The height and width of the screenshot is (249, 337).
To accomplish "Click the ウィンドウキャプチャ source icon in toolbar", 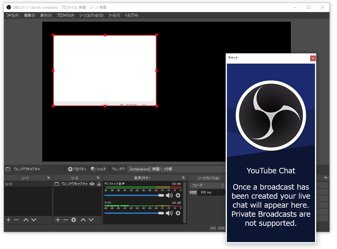I will click(x=8, y=169).
